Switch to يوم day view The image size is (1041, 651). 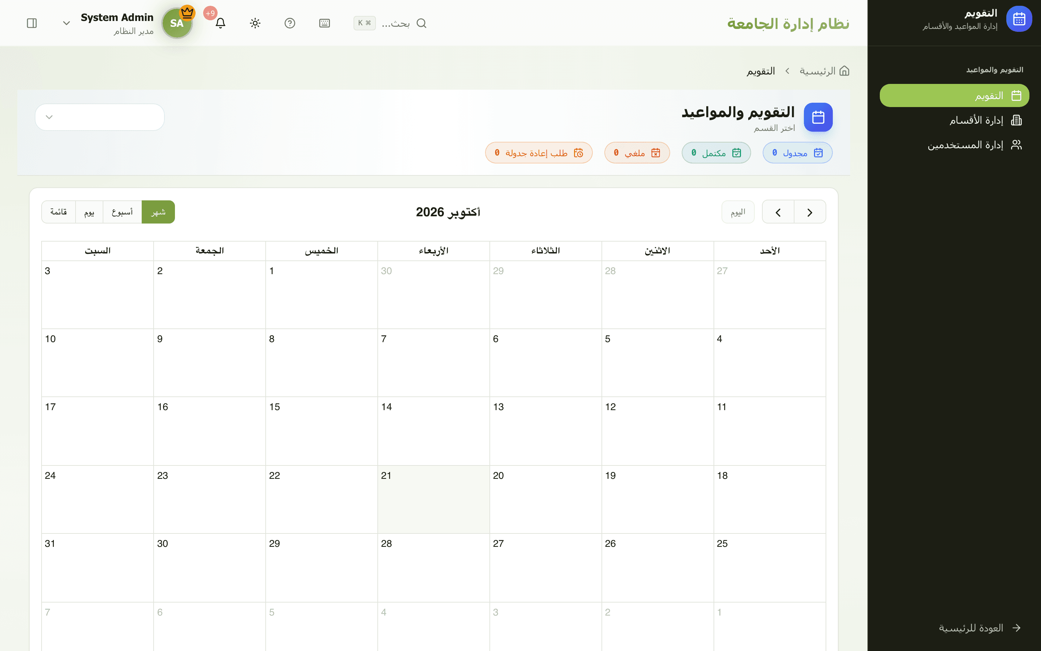(x=89, y=212)
